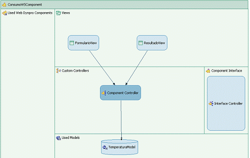Click the FormularioView window icon

72,43
